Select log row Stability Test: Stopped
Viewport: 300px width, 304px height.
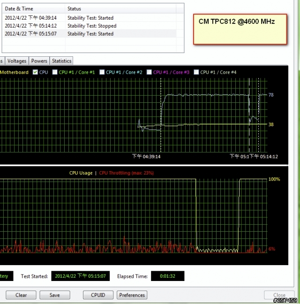[x=89, y=26]
